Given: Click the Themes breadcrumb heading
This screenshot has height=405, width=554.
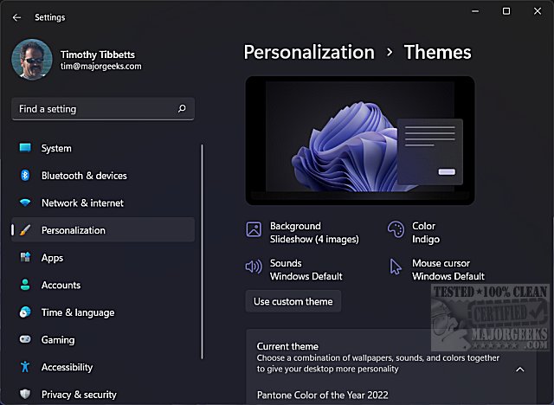Looking at the screenshot, I should (x=437, y=52).
